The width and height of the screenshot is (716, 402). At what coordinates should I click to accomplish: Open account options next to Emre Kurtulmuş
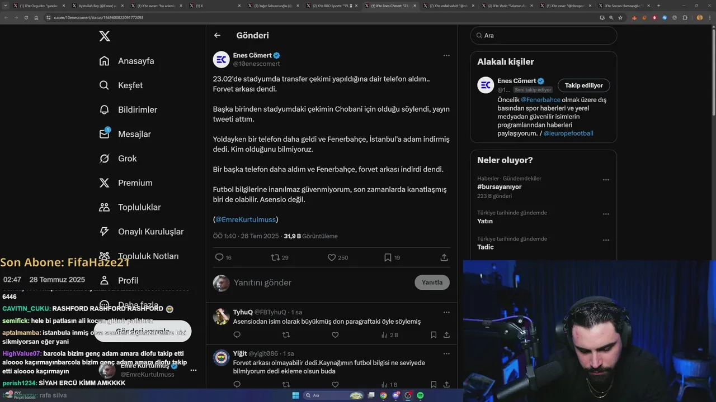tap(193, 370)
